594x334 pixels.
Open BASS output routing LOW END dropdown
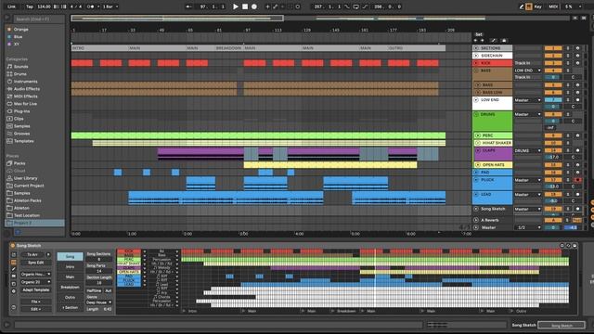click(x=528, y=71)
